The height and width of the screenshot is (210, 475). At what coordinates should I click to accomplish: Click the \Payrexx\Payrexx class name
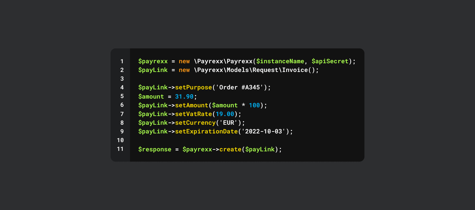(223, 61)
